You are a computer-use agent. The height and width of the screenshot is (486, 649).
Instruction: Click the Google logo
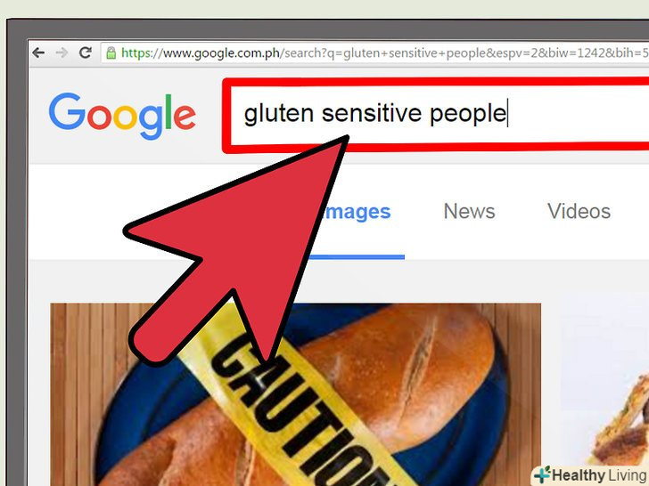click(122, 116)
